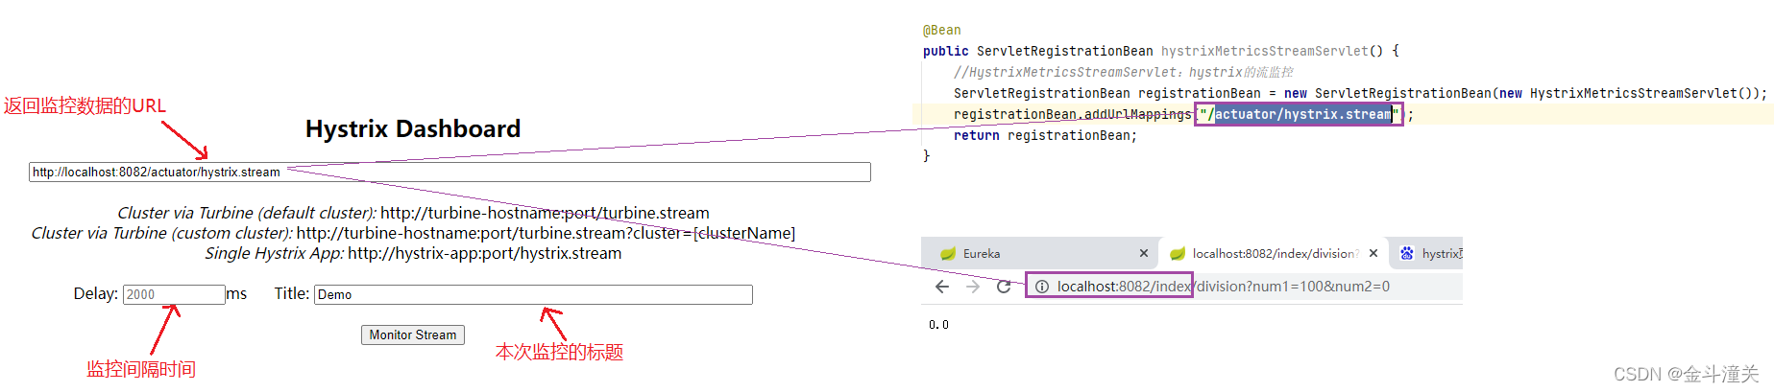The width and height of the screenshot is (1774, 392).
Task: Click the //HystrixMetricsStreamServlet comment line
Action: click(1123, 72)
